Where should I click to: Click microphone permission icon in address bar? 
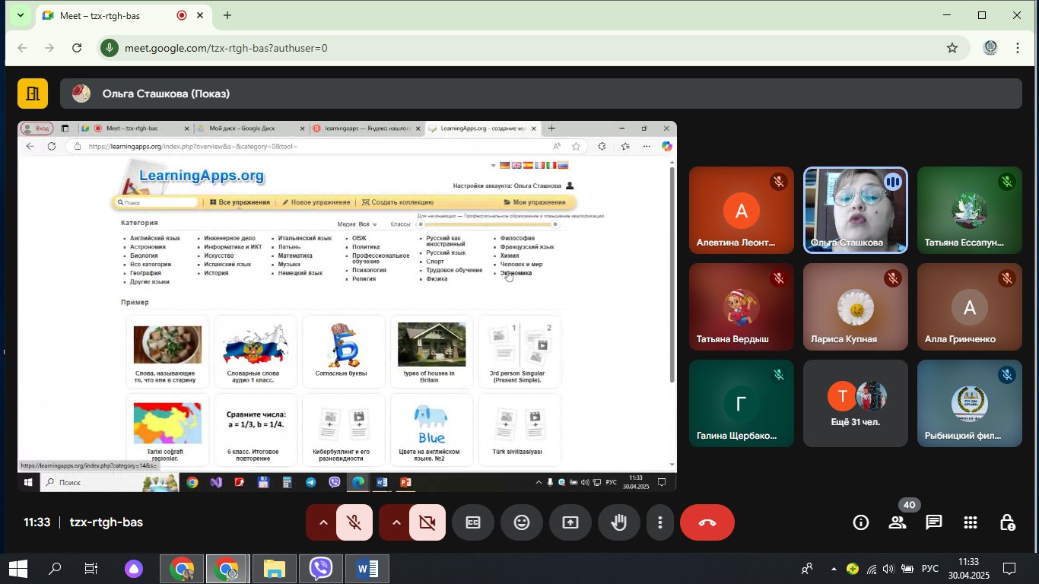click(x=110, y=48)
